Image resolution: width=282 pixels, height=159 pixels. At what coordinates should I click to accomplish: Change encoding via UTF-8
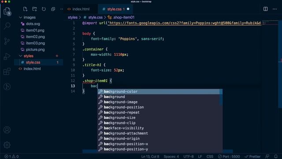coord(189,156)
